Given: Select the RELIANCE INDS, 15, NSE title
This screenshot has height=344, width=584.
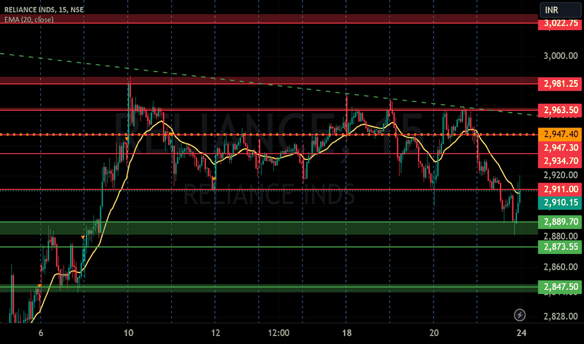Looking at the screenshot, I should (x=44, y=9).
